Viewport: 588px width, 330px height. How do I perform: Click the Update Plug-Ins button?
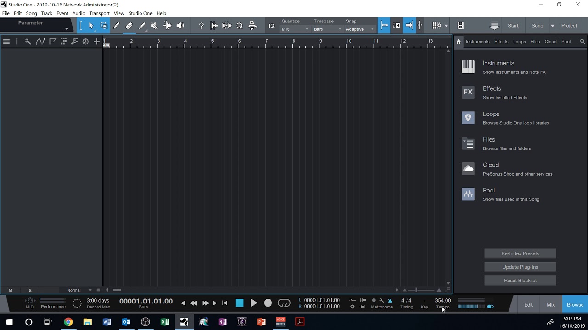coord(520,267)
